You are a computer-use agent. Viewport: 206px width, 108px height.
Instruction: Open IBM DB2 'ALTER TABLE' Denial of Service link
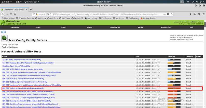pos(23,69)
